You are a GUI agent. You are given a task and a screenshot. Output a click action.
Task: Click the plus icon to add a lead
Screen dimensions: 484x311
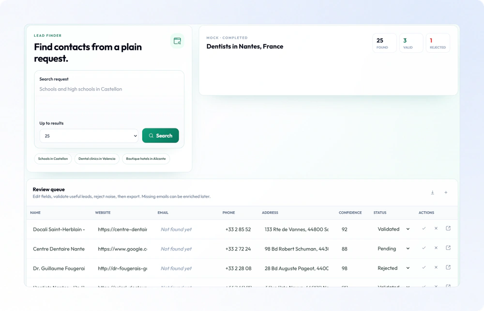pyautogui.click(x=446, y=192)
